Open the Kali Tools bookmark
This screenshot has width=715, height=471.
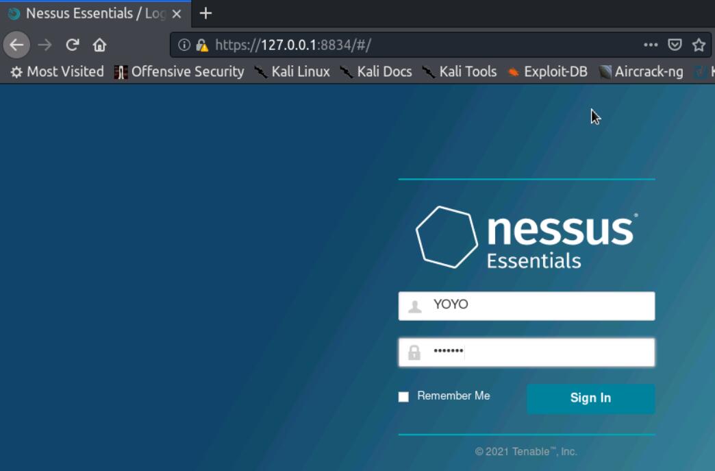(460, 72)
